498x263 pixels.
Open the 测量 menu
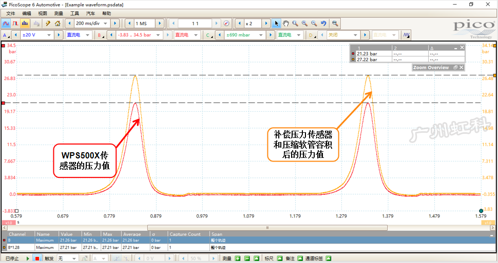[59, 13]
